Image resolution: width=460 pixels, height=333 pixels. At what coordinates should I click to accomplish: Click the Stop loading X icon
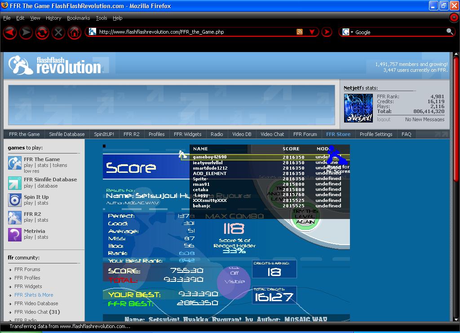coord(58,32)
